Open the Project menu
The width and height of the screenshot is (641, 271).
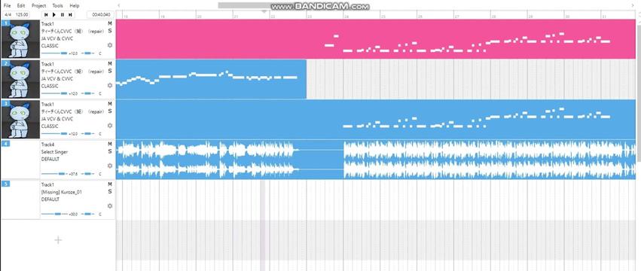39,6
